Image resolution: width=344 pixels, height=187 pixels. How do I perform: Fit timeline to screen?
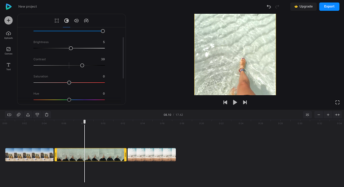pyautogui.click(x=338, y=115)
